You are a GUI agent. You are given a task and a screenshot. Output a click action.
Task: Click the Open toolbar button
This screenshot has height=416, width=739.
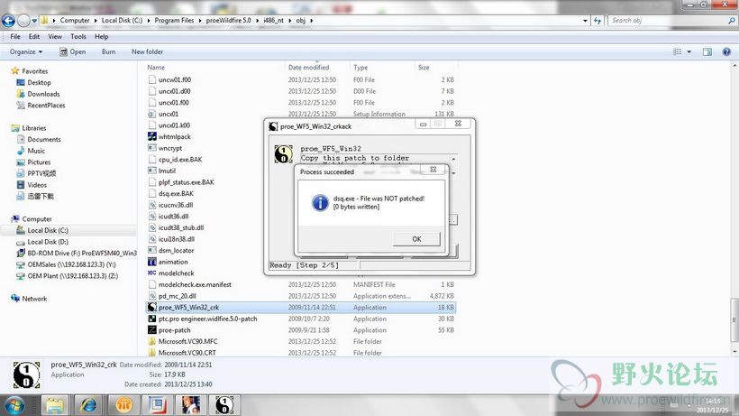73,51
